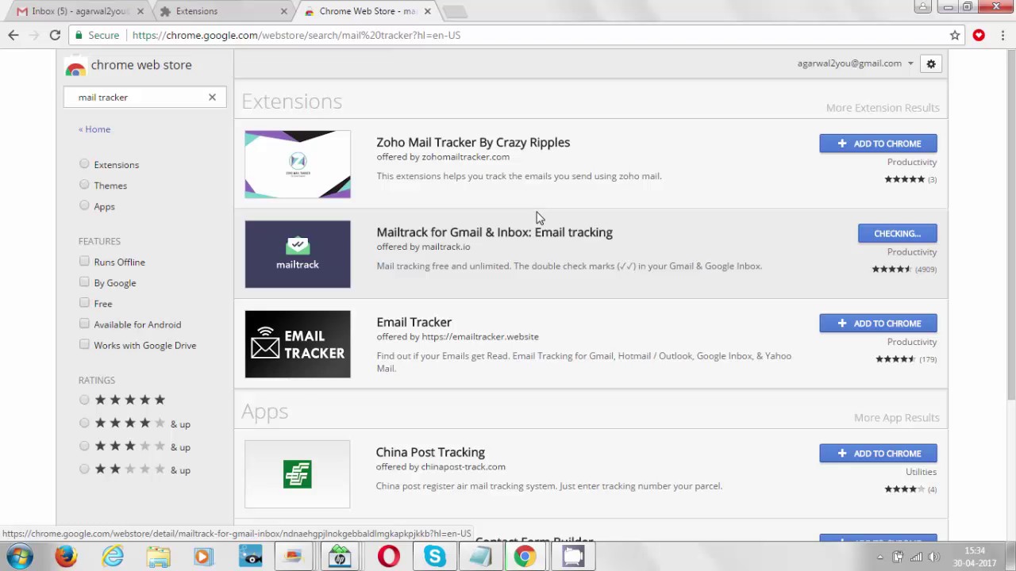Open File Explorer from the taskbar
This screenshot has width=1016, height=571.
click(x=158, y=556)
